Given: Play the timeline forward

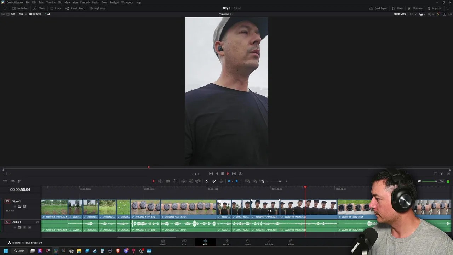Looking at the screenshot, I should pyautogui.click(x=228, y=174).
